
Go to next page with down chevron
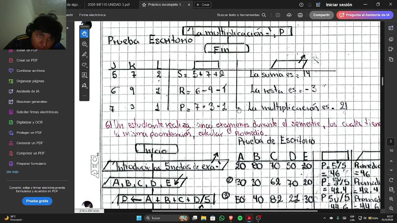[x=391, y=170]
